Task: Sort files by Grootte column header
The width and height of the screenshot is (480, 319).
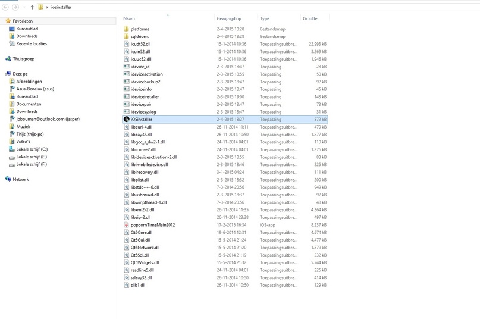Action: click(x=310, y=18)
